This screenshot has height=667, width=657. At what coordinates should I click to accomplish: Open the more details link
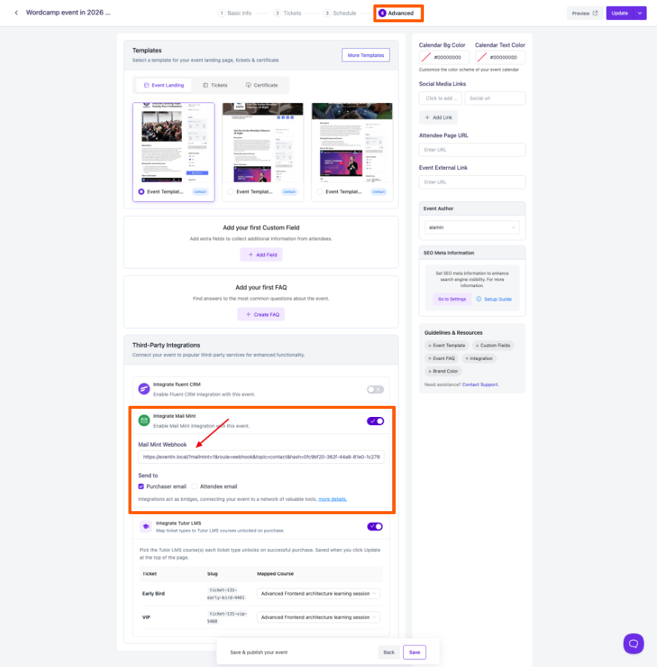333,499
